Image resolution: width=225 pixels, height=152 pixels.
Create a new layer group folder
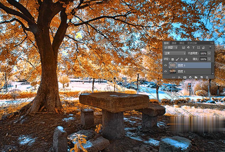pyautogui.click(x=196, y=77)
